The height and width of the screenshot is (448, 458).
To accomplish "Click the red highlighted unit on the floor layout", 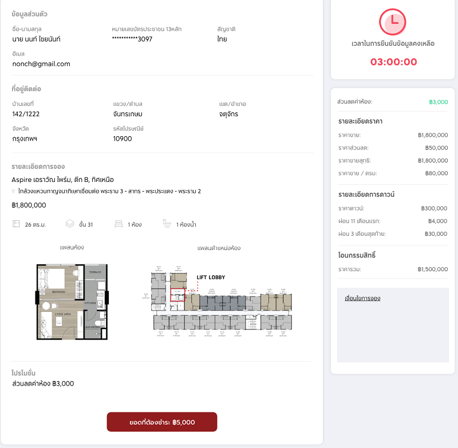I will point(178,296).
